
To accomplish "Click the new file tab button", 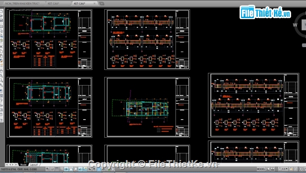I will pyautogui.click(x=102, y=3).
